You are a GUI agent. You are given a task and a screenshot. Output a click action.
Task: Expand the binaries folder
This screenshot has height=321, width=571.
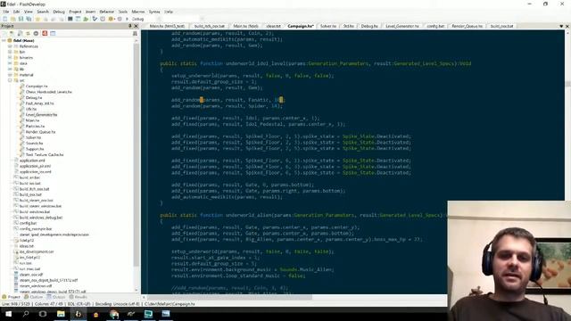[10, 57]
